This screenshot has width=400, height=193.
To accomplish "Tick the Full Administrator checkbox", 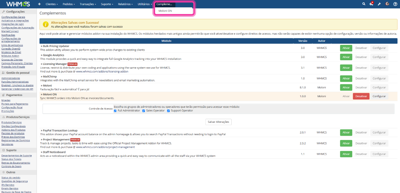I will pos(115,111).
